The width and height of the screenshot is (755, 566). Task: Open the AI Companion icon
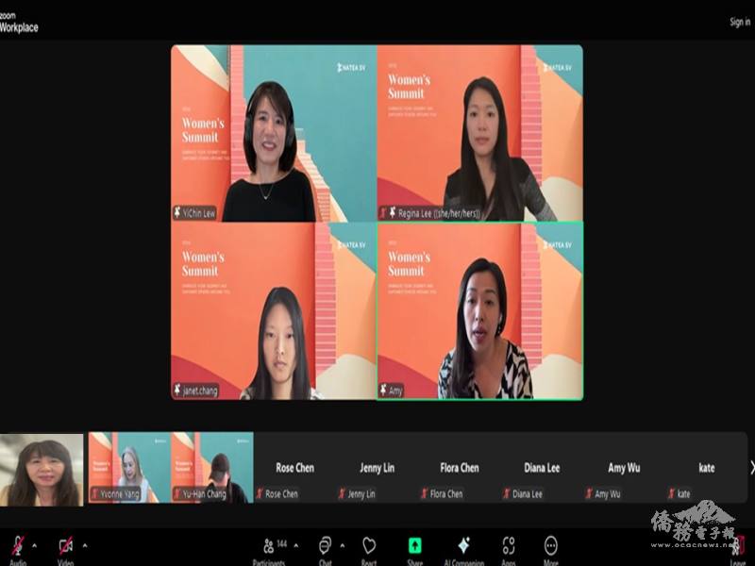click(x=462, y=545)
